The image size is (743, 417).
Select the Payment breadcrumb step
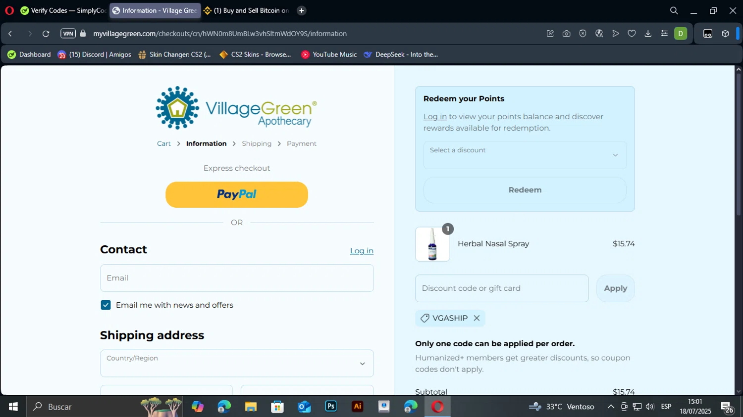pos(302,143)
